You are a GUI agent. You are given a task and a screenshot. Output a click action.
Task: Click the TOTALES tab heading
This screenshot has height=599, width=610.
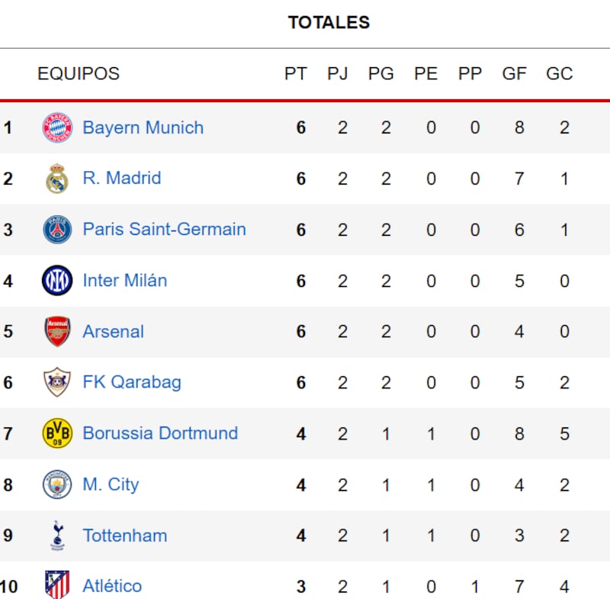(x=329, y=23)
